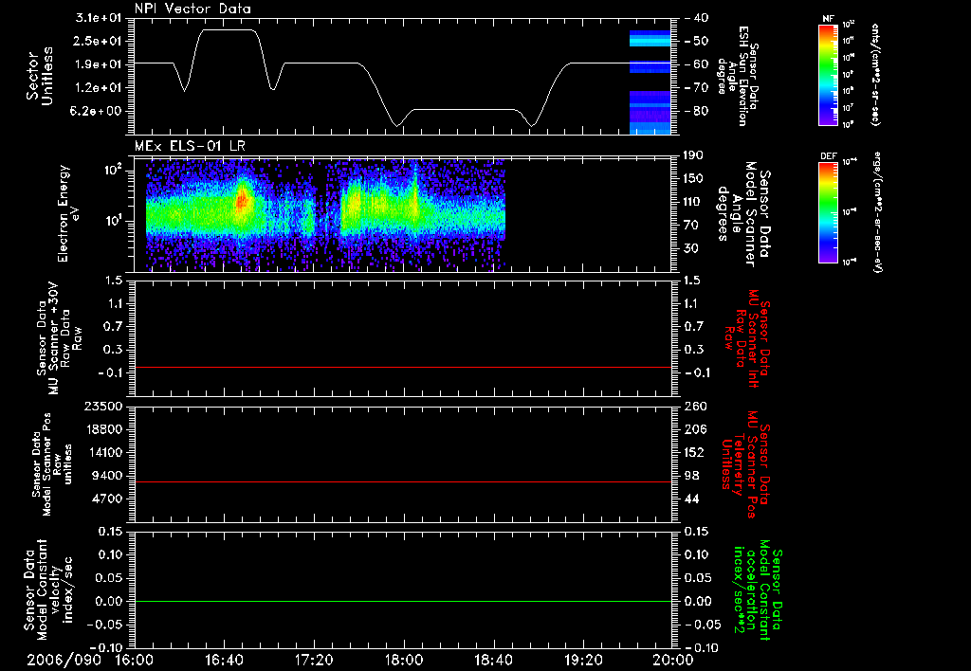
Task: Click the green 'Model Constant acceleration' label
Action: point(758,591)
